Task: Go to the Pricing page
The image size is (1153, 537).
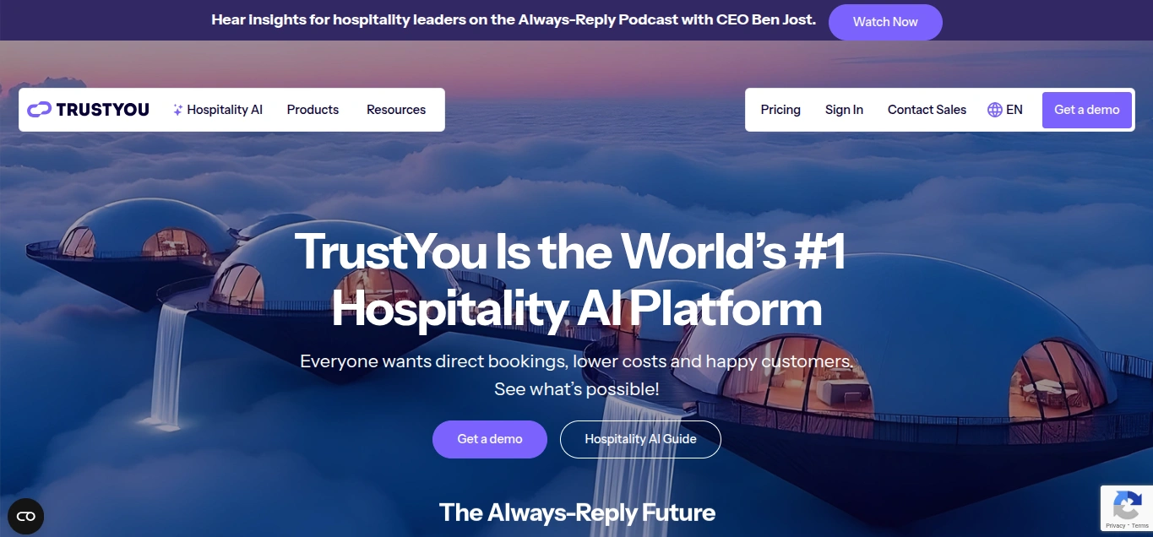Action: [x=780, y=110]
